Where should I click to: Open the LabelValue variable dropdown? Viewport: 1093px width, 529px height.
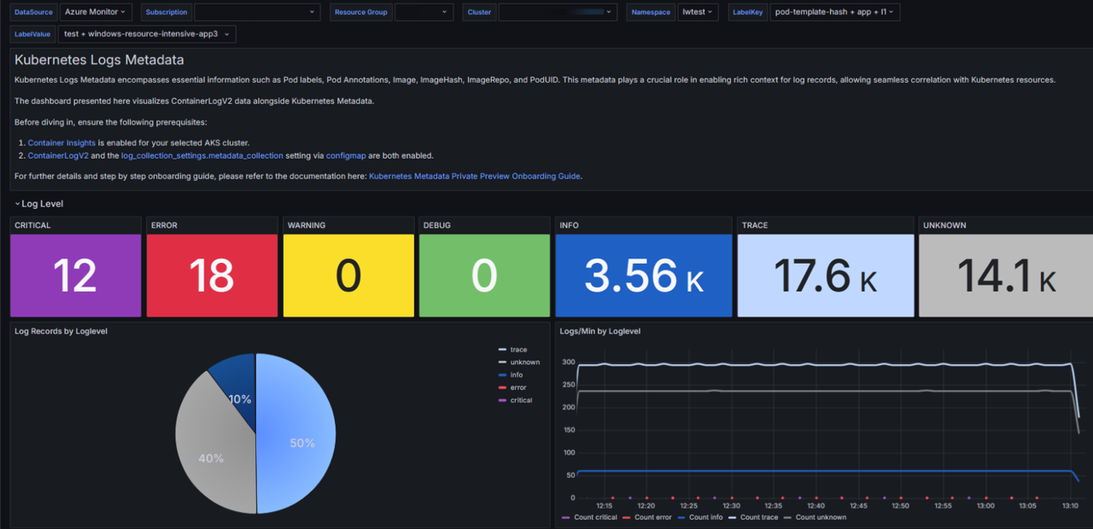coord(147,34)
